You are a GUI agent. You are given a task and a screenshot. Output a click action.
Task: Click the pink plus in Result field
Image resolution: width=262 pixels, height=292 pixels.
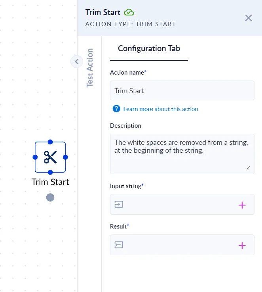pyautogui.click(x=242, y=245)
